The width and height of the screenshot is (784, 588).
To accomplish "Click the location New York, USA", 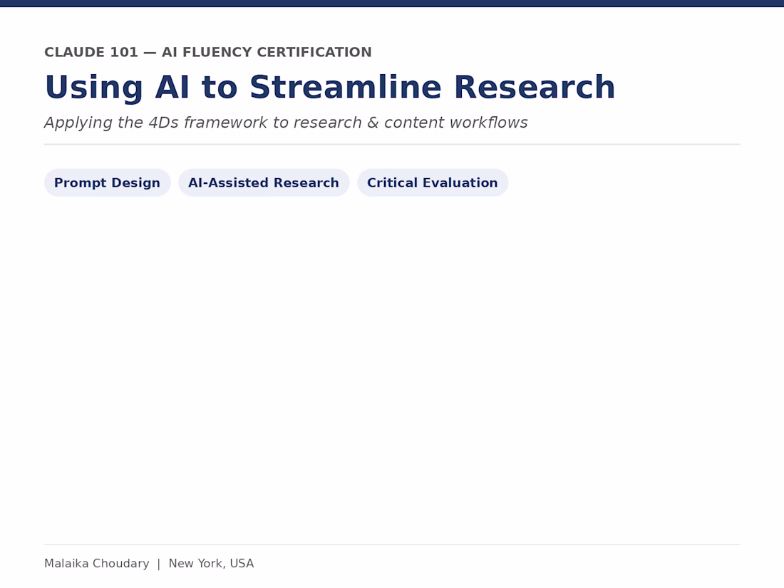I will [211, 564].
